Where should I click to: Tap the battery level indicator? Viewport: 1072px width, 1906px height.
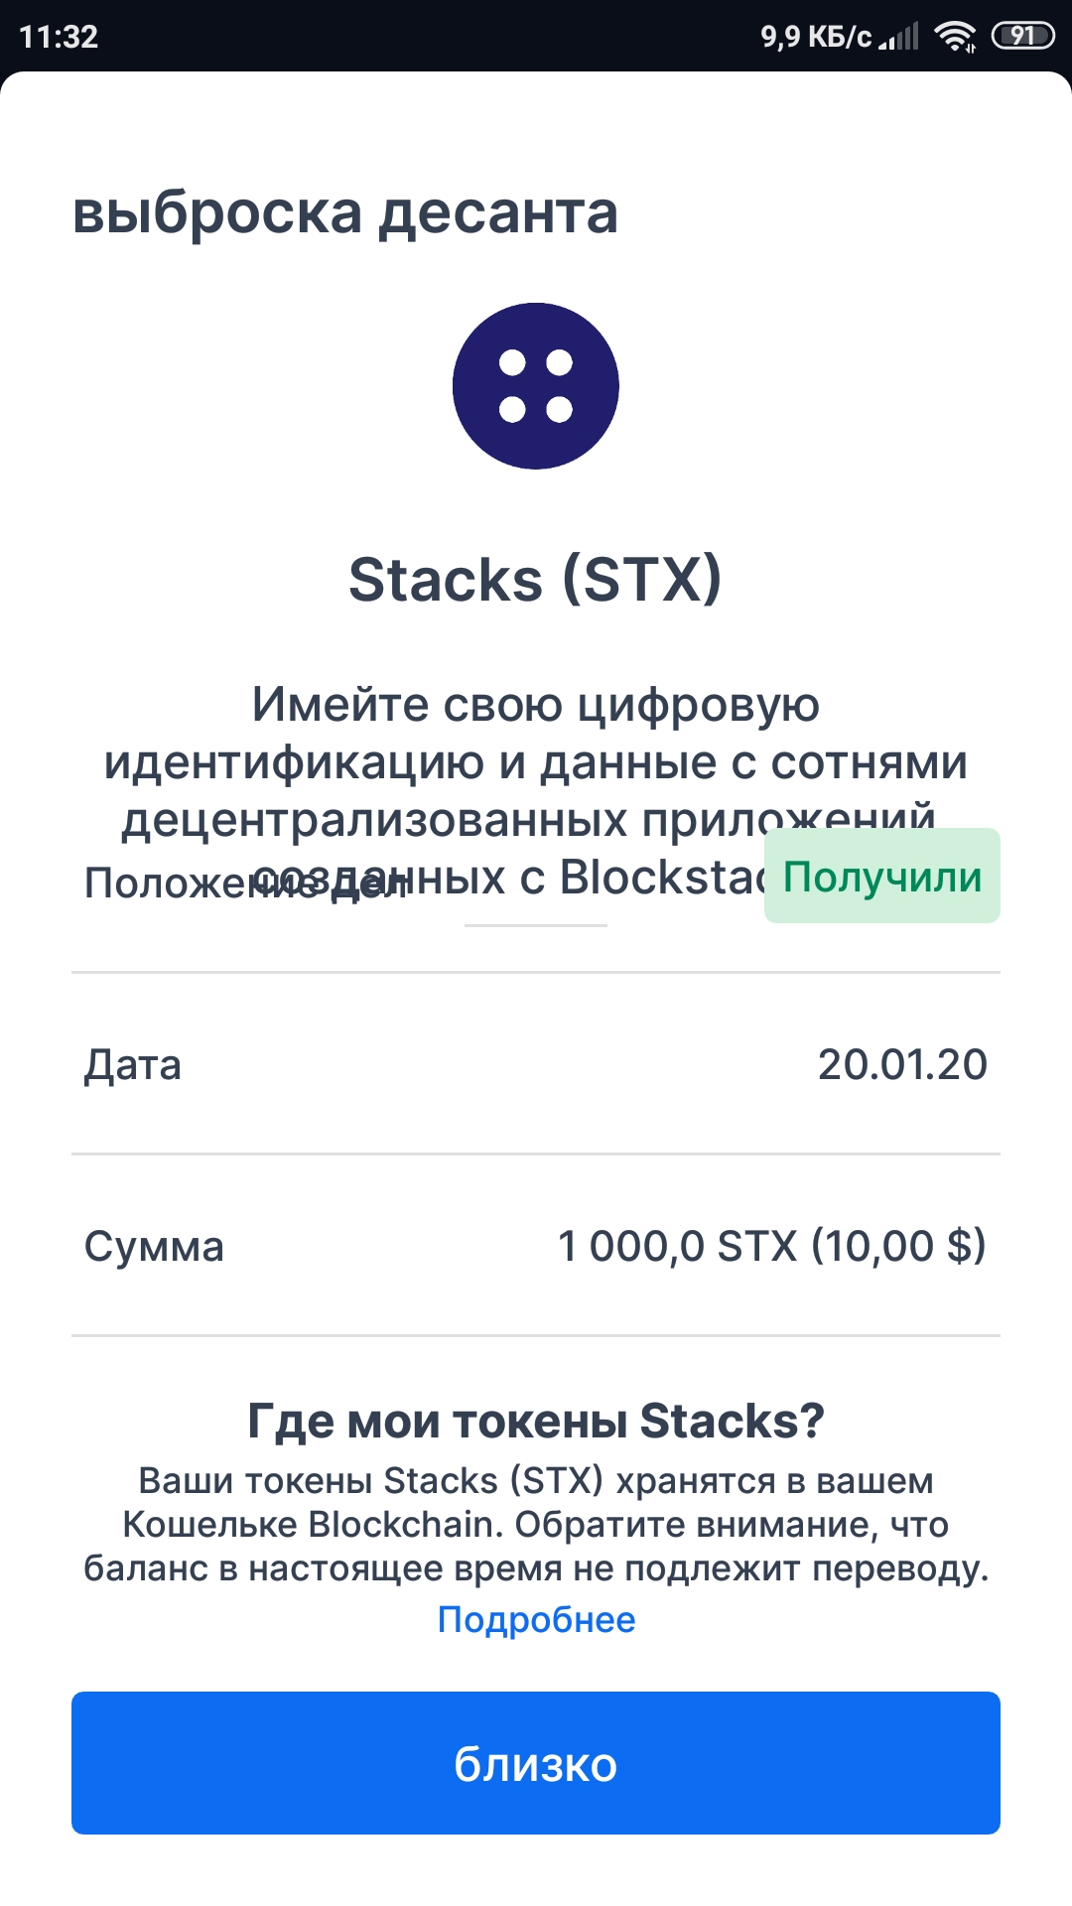[x=1022, y=37]
